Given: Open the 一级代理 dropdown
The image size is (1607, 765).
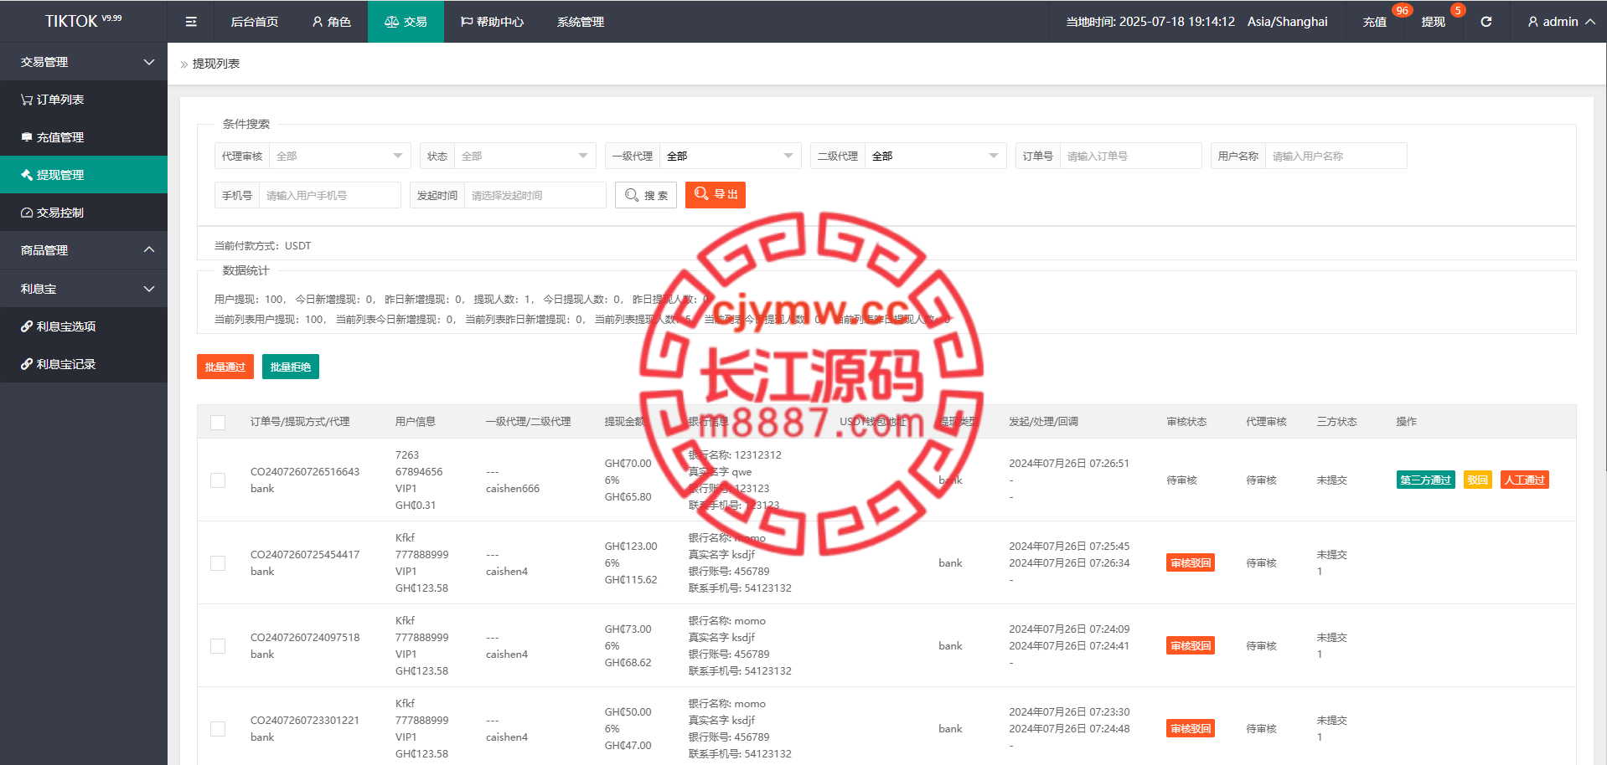Looking at the screenshot, I should (731, 156).
